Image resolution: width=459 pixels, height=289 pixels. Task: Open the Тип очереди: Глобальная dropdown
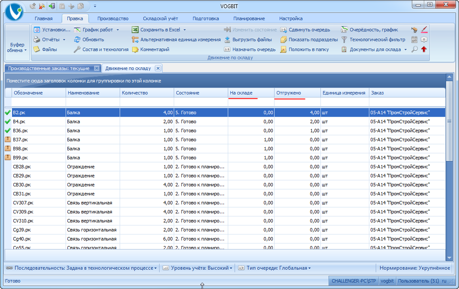pos(275,268)
